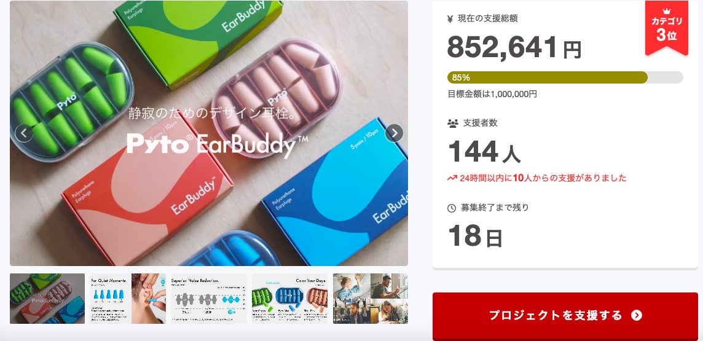The image size is (703, 341).
Task: Click the yen icon beside 現在の支援総額
Action: click(450, 19)
